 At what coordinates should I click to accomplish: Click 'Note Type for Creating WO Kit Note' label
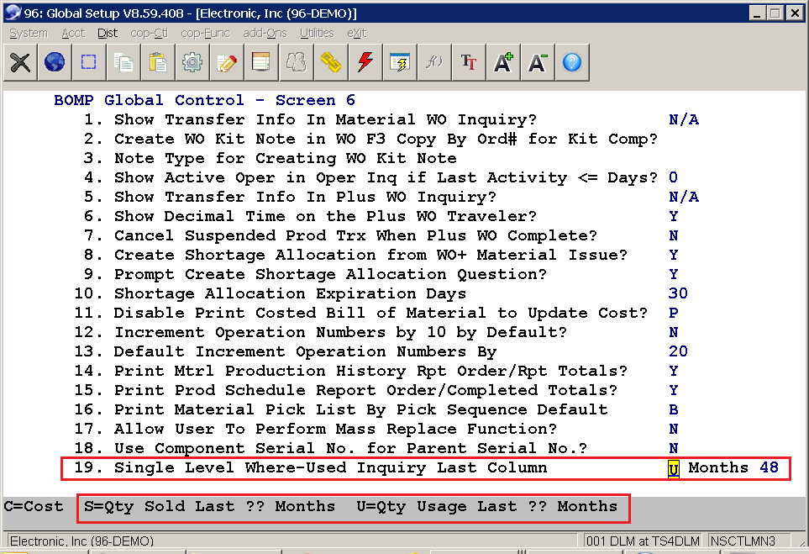click(x=286, y=159)
